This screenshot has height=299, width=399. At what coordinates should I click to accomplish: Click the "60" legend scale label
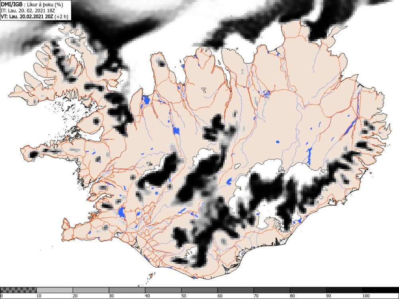tap(220, 296)
